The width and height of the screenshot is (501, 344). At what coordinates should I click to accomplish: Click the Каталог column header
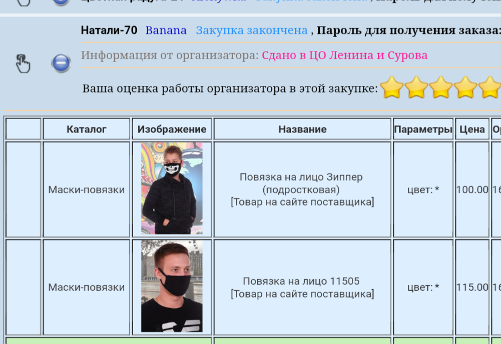point(86,129)
